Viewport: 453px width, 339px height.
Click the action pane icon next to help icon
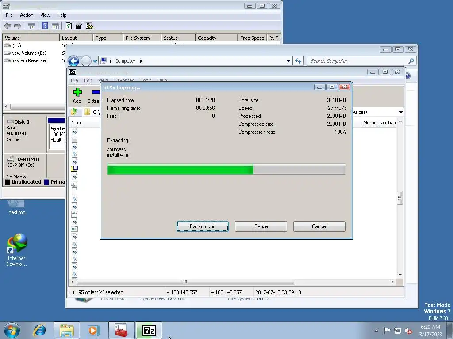55,26
